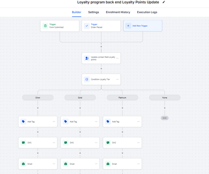Click the Order Placed trigger checkmark icon

click(87, 26)
